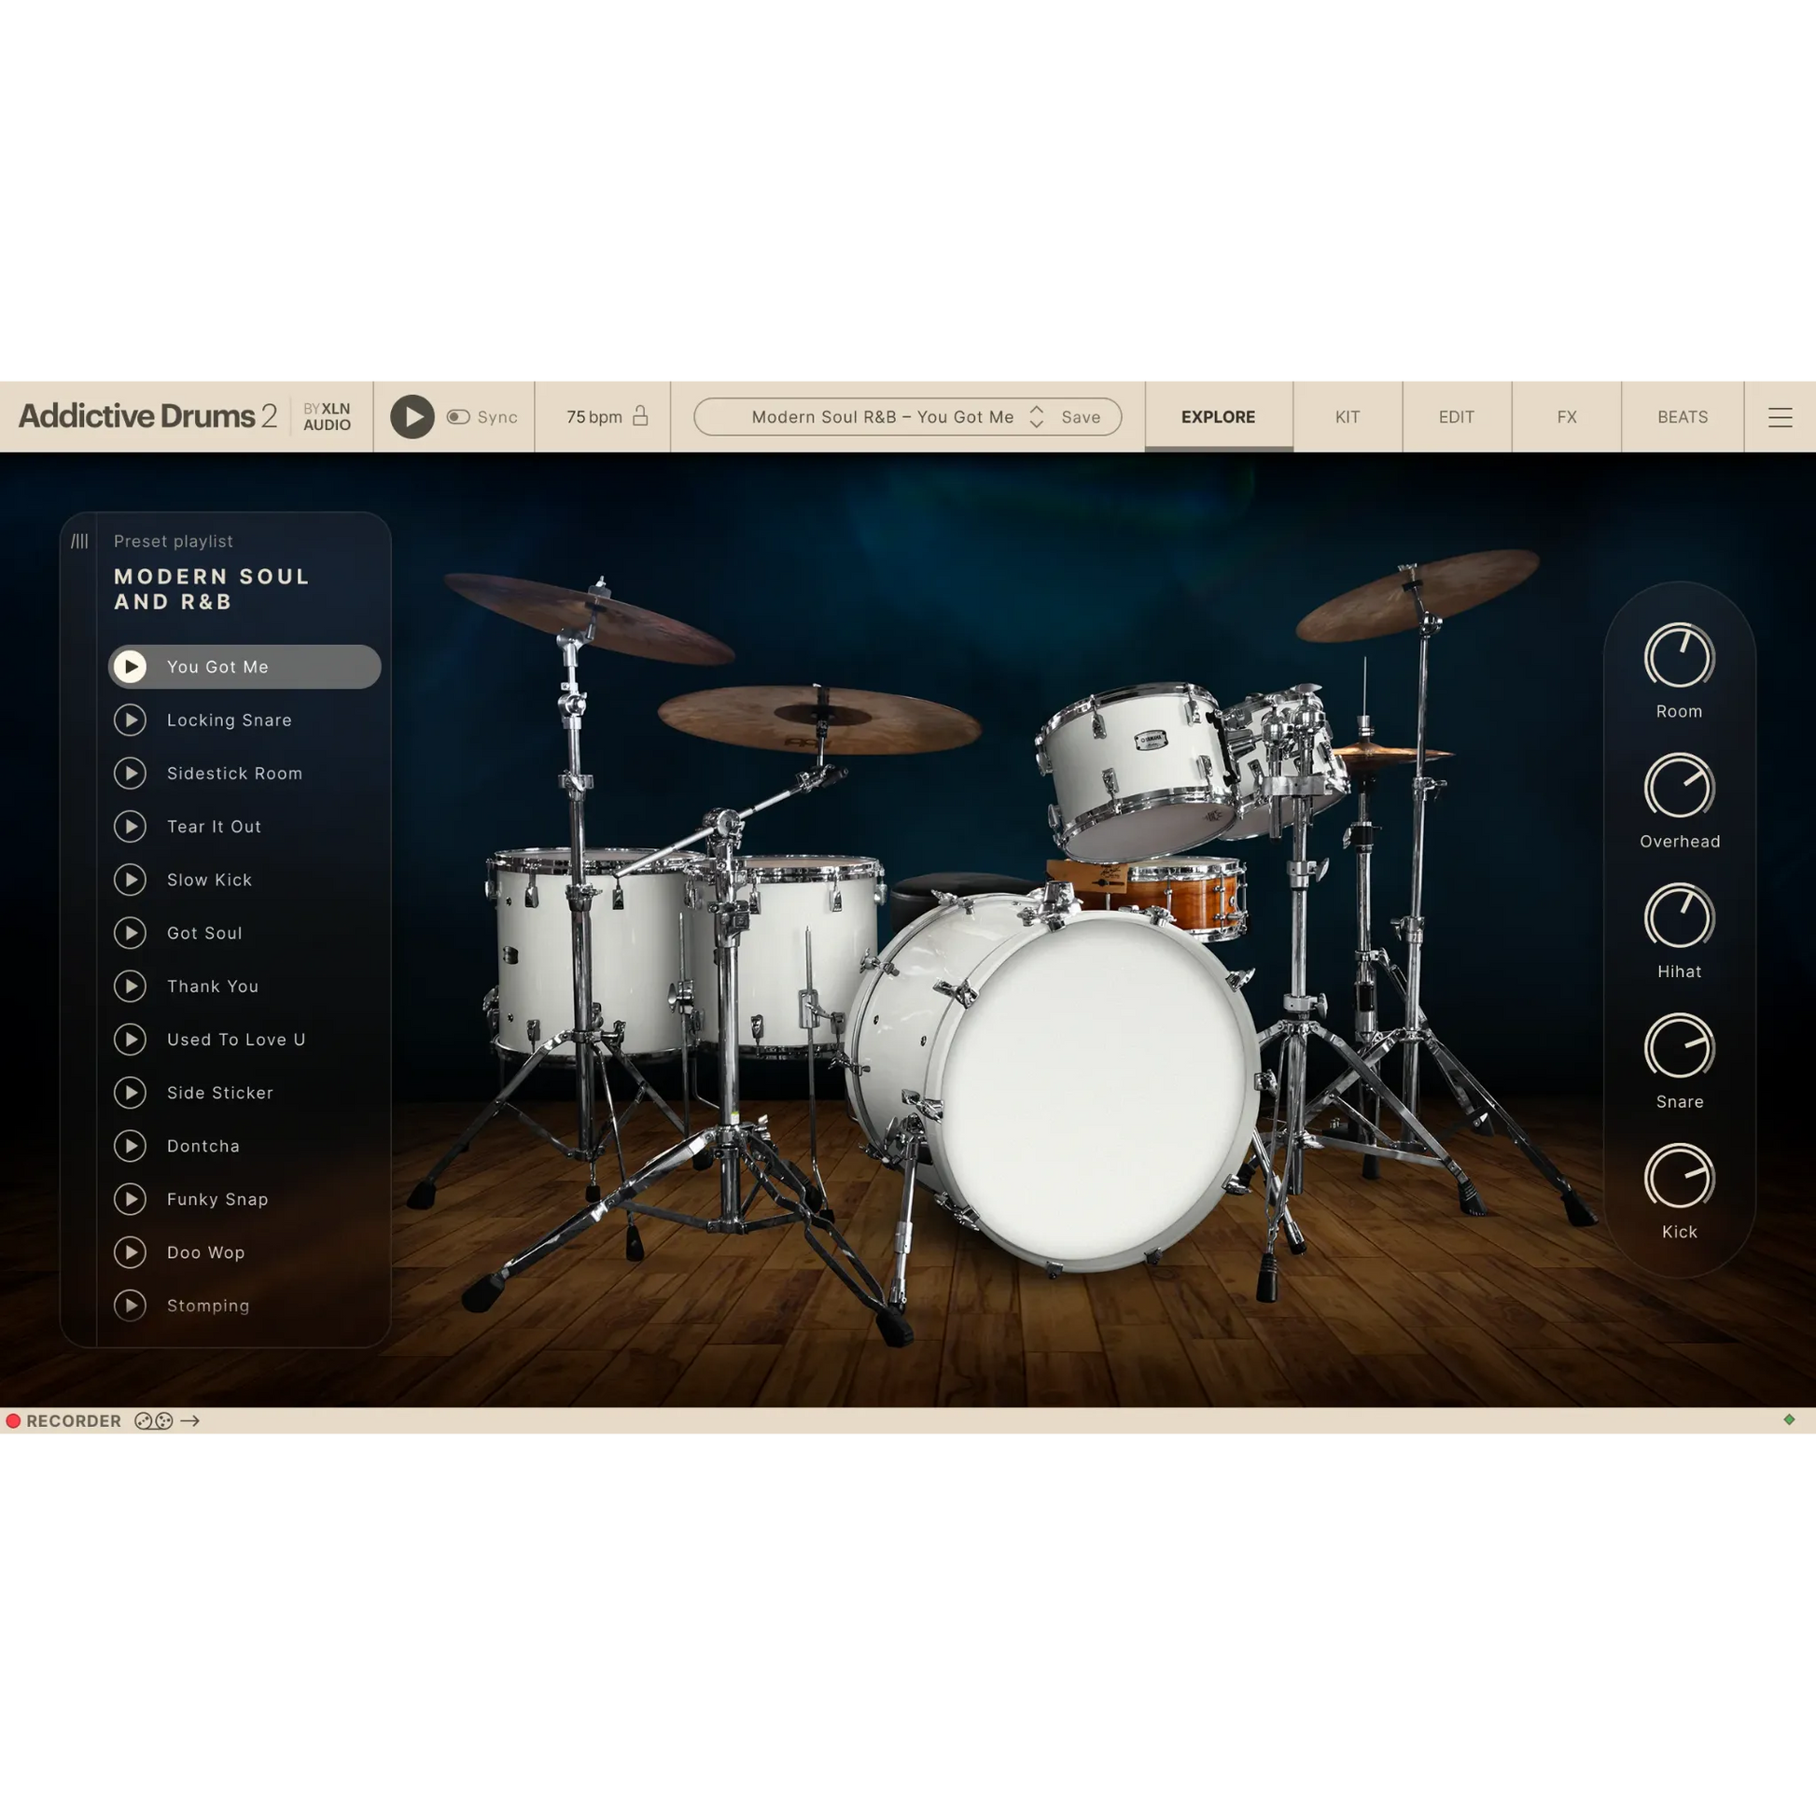This screenshot has height=1816, width=1816.
Task: Click the recorder export arrow icon
Action: (190, 1421)
